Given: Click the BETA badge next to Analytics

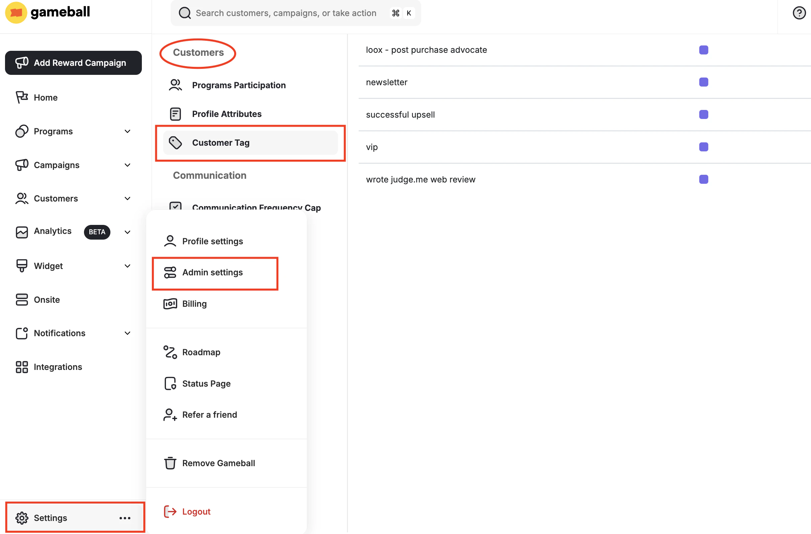Looking at the screenshot, I should 97,232.
